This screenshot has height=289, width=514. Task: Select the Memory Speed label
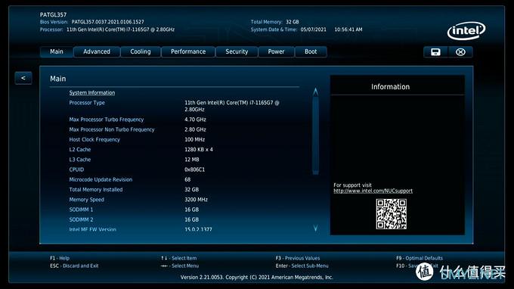86,200
